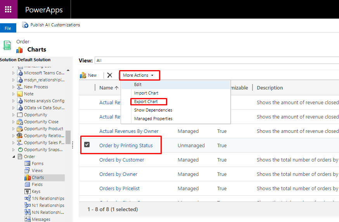Select the 1:N Relationships tree label
Viewport: 339px width, 222px height.
[48, 198]
